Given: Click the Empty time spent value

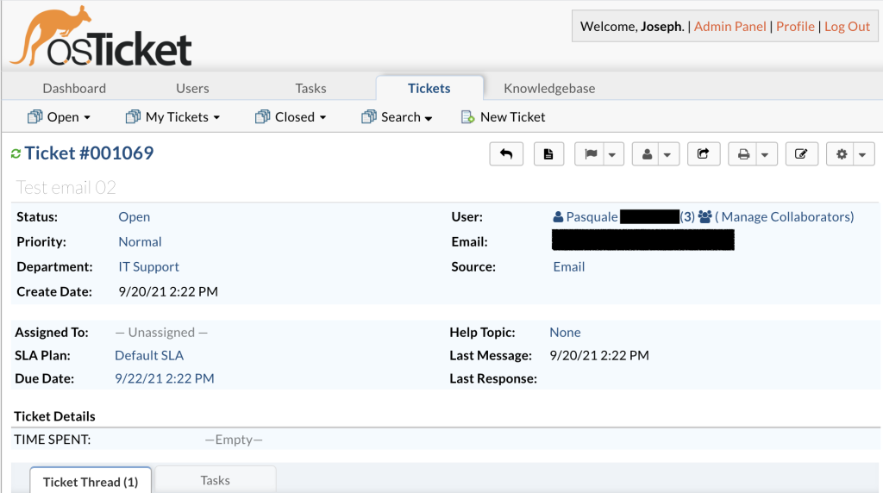Looking at the screenshot, I should 234,440.
